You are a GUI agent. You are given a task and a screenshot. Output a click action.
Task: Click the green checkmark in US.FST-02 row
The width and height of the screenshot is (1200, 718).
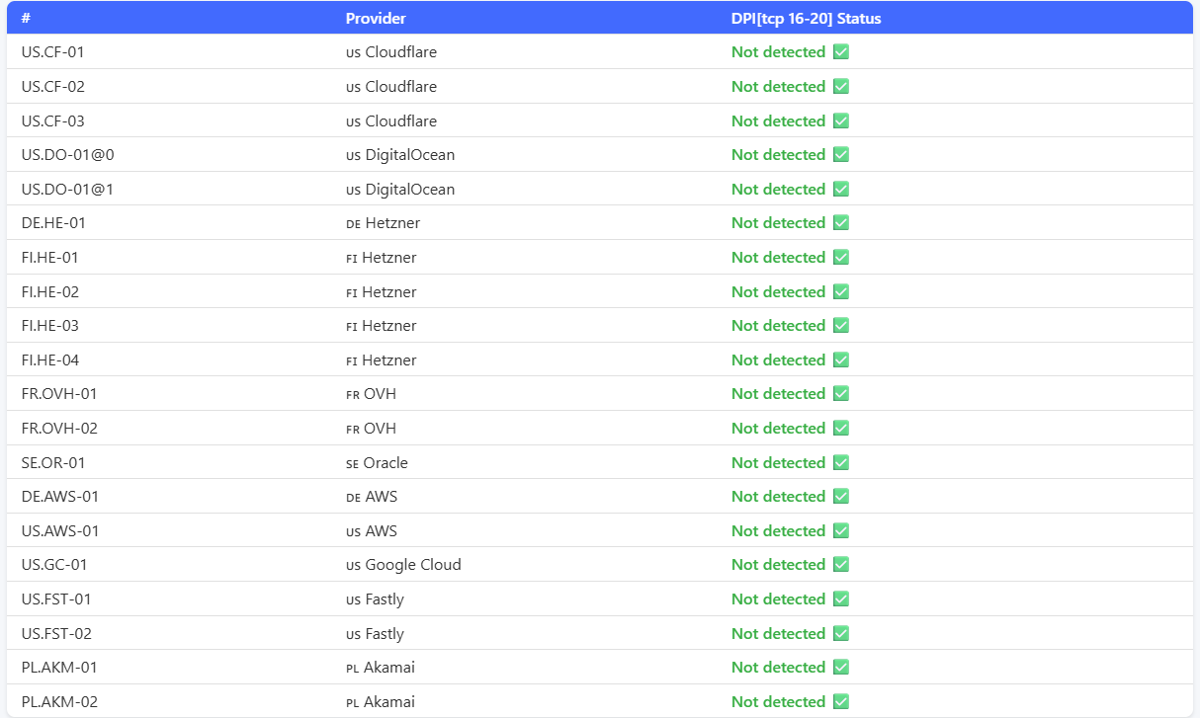(x=841, y=633)
